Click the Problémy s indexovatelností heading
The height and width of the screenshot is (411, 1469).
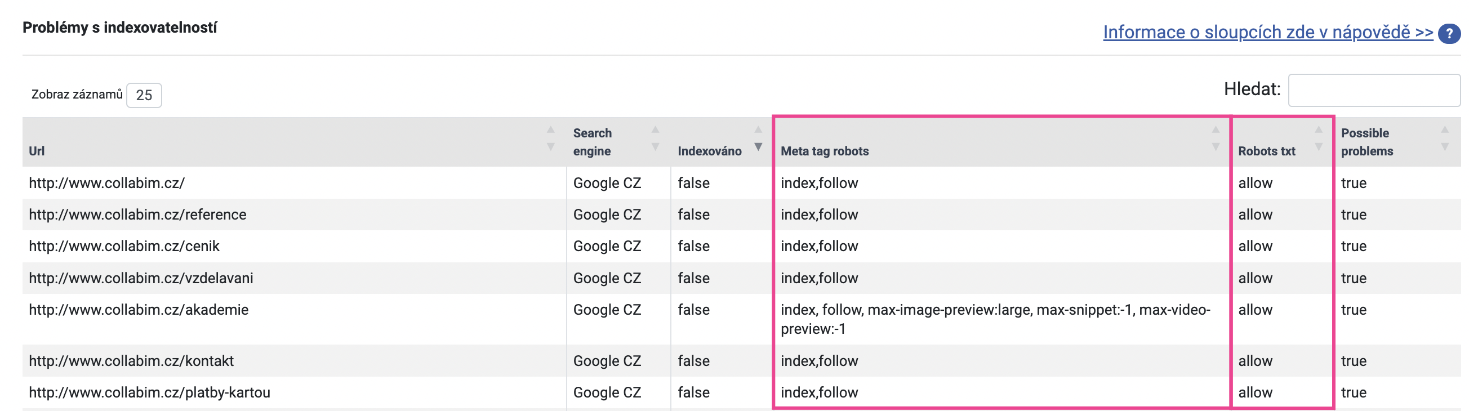[120, 28]
